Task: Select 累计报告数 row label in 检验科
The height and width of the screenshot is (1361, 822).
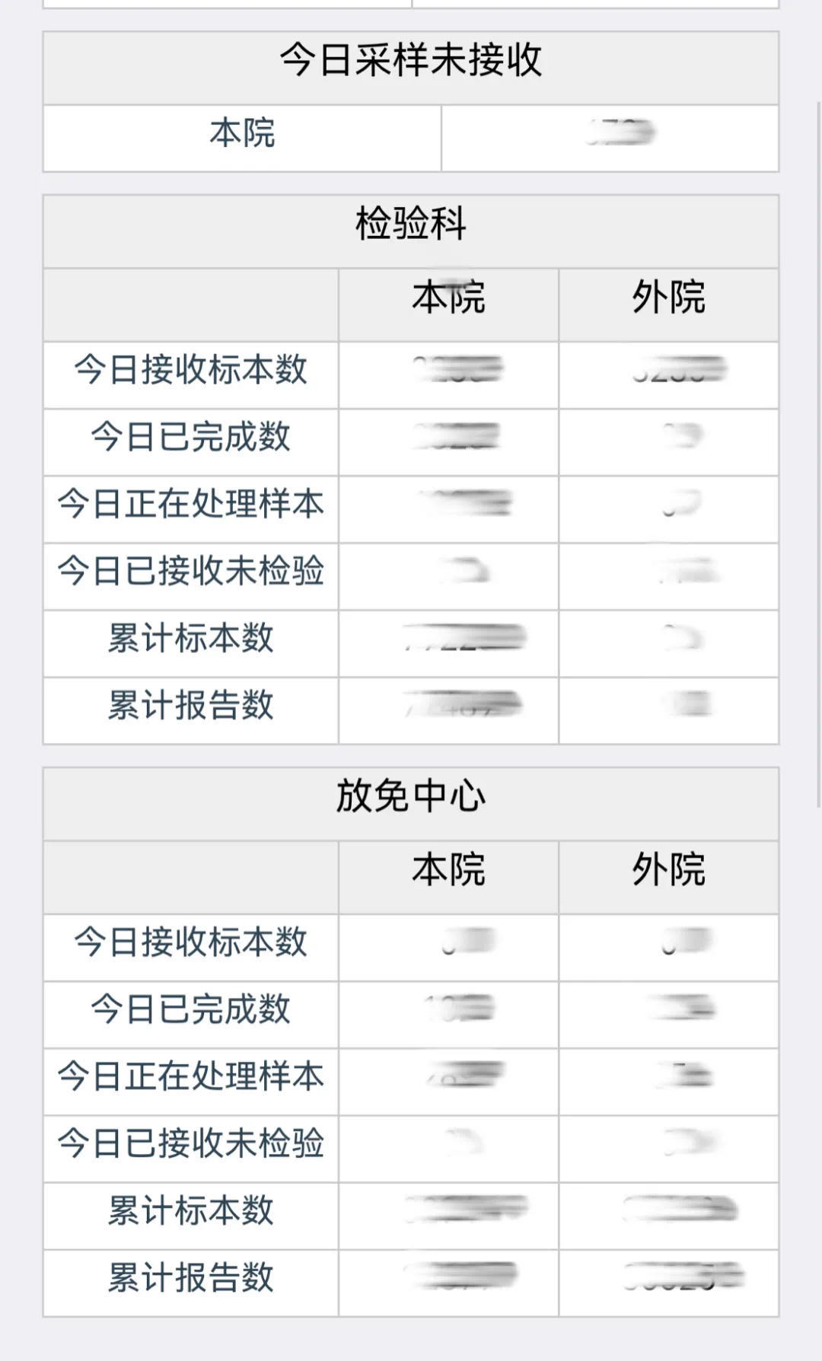Action: pos(190,705)
